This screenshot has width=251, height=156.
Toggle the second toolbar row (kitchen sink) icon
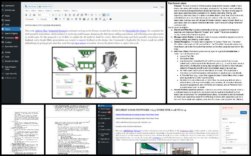(x=104, y=15)
